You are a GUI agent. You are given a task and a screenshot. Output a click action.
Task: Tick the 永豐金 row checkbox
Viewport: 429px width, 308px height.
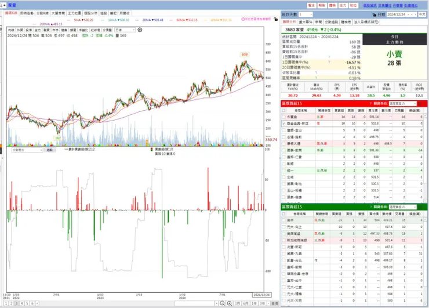pos(283,117)
